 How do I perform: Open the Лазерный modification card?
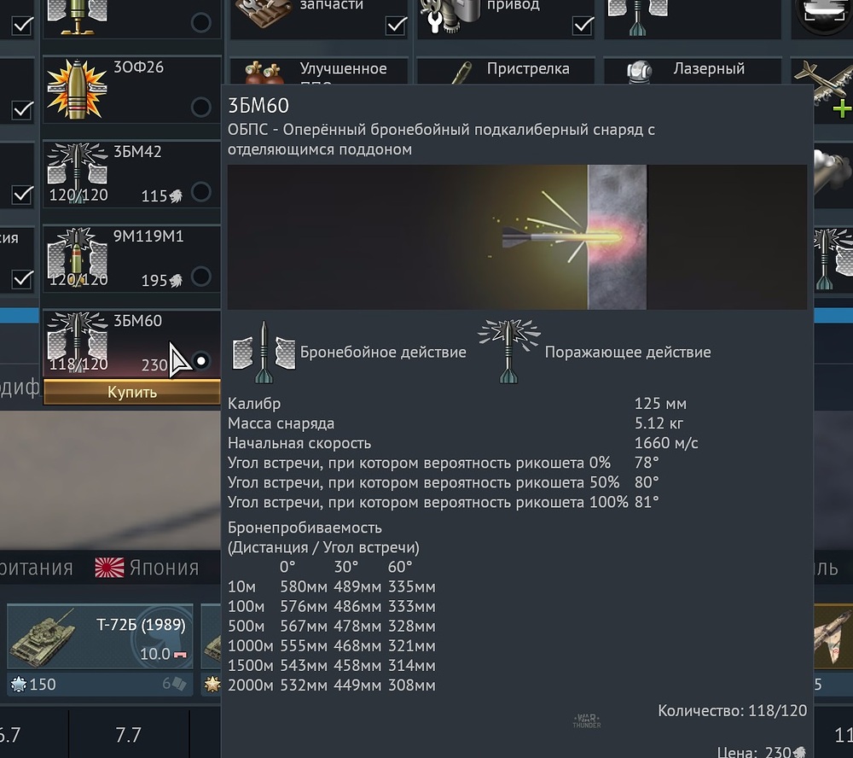tap(693, 71)
